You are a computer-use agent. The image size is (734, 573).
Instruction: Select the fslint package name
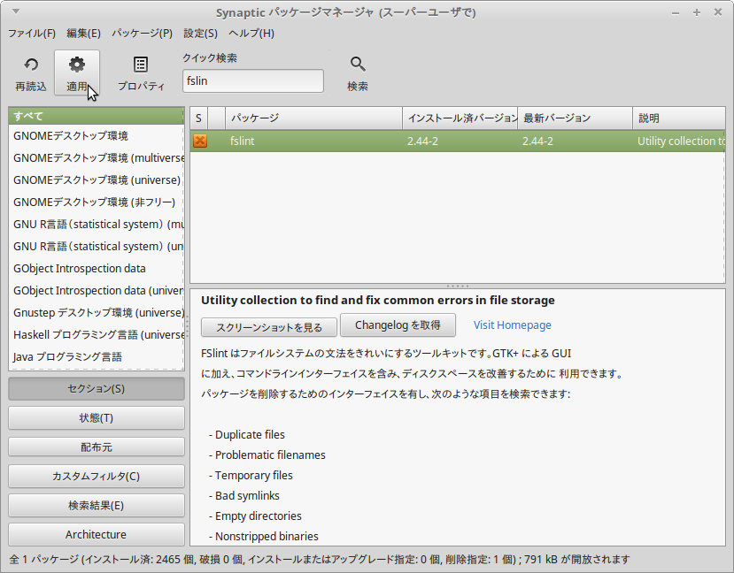pyautogui.click(x=242, y=141)
